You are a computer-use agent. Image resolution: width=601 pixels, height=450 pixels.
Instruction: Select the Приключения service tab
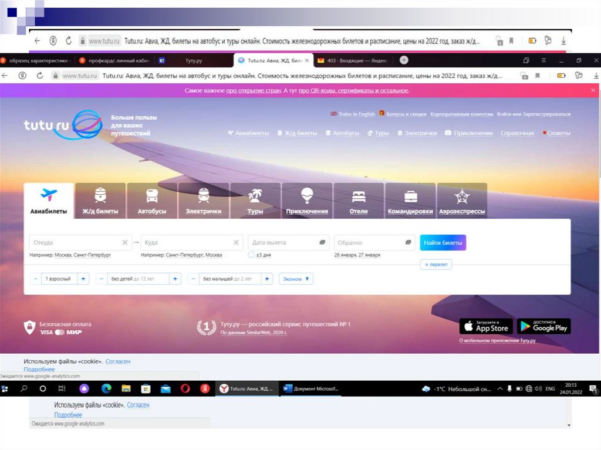click(x=307, y=201)
